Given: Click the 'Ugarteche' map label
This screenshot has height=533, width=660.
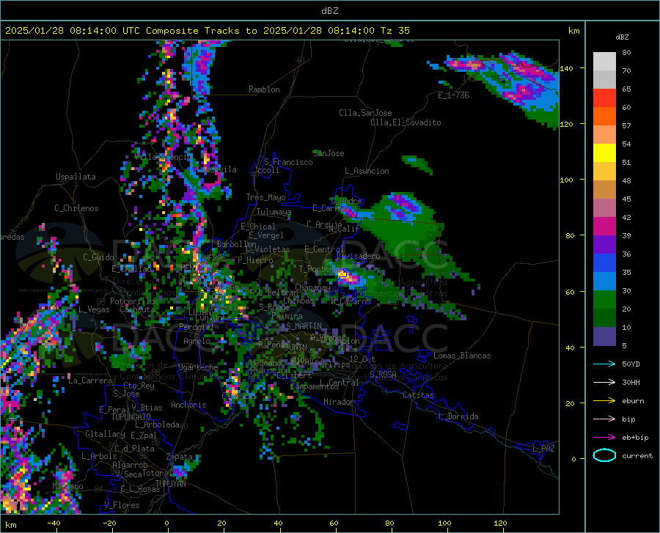Looking at the screenshot, I should pyautogui.click(x=198, y=367).
